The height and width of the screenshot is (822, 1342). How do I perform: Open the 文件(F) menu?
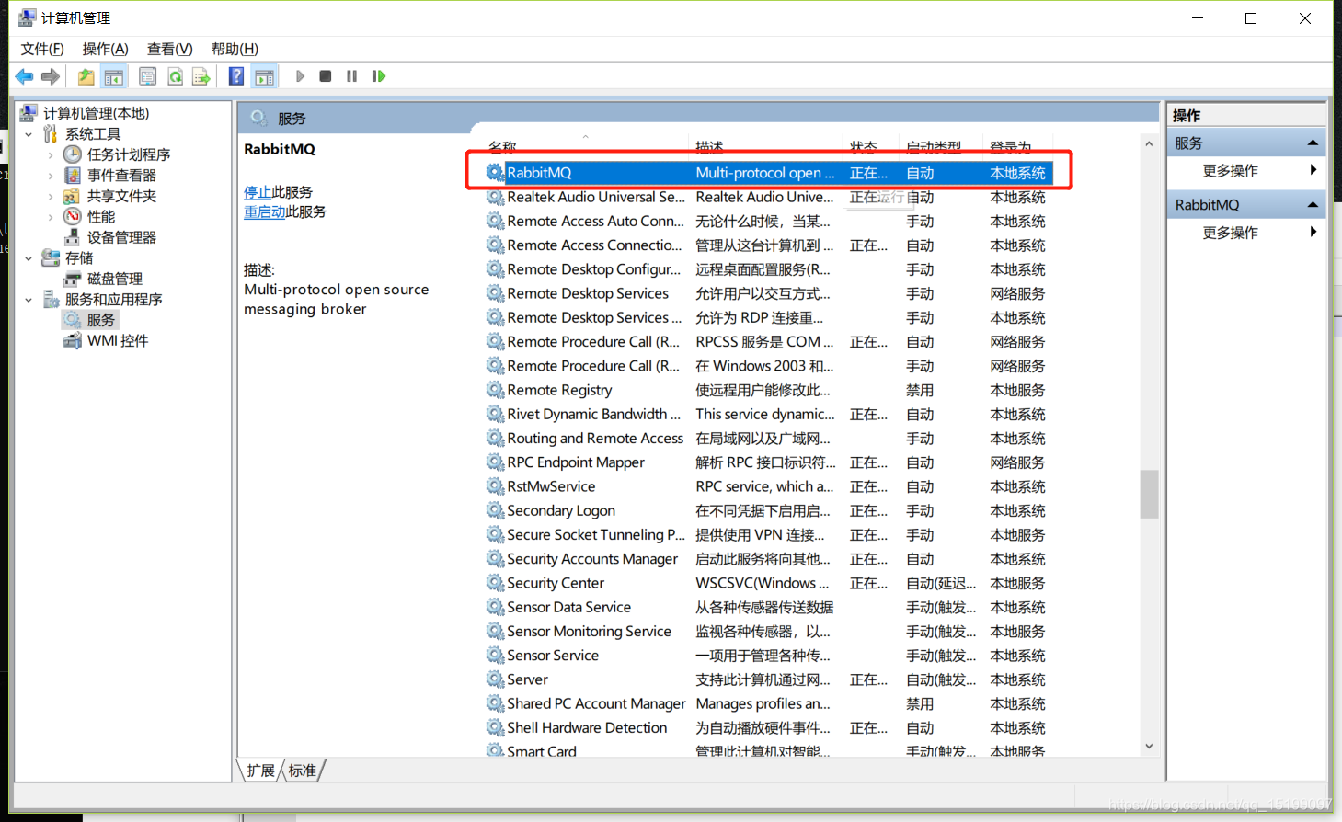click(x=42, y=49)
